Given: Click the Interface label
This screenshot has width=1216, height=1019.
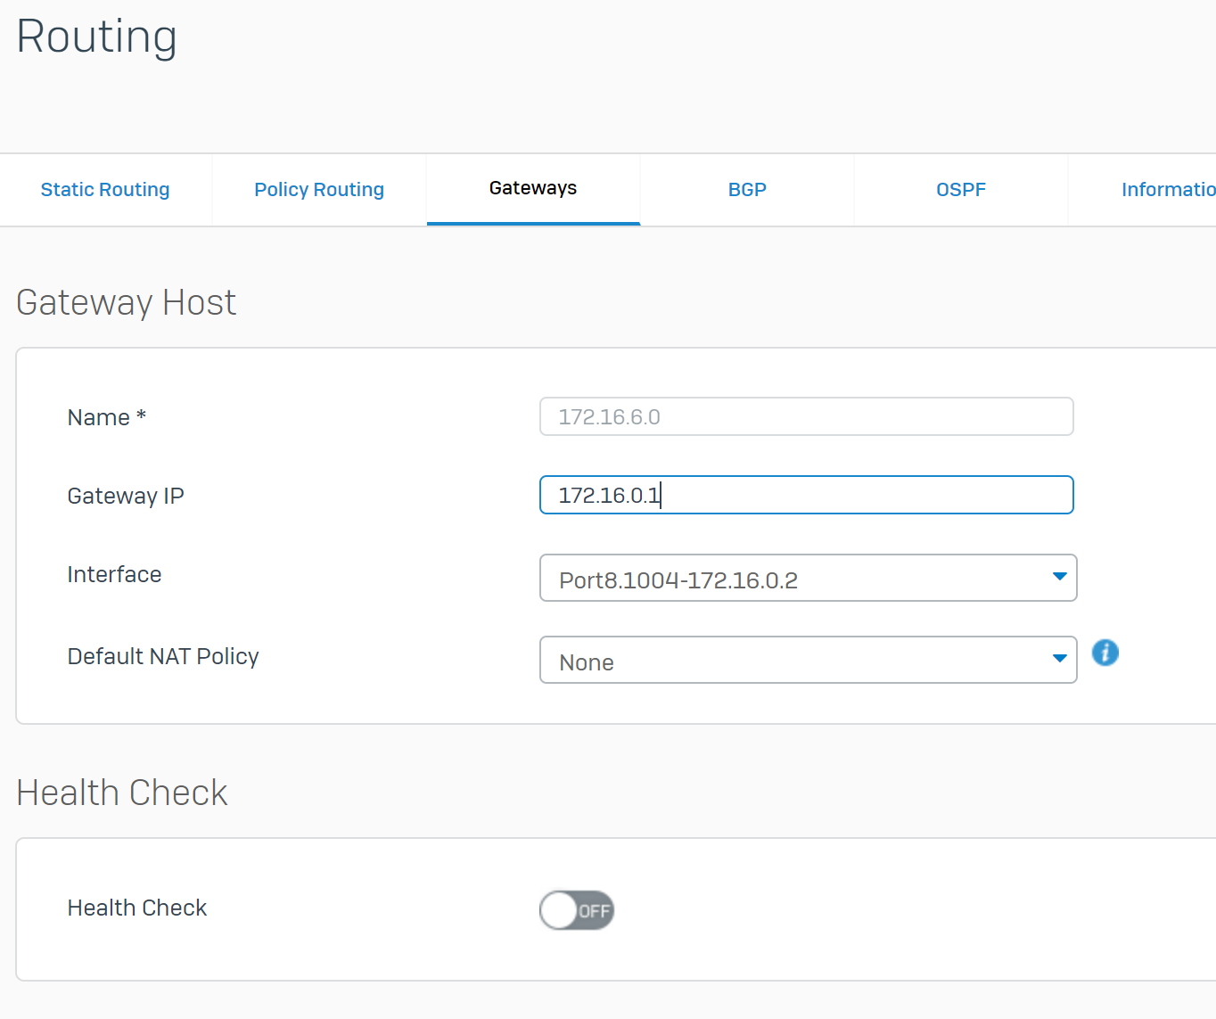Looking at the screenshot, I should point(114,575).
